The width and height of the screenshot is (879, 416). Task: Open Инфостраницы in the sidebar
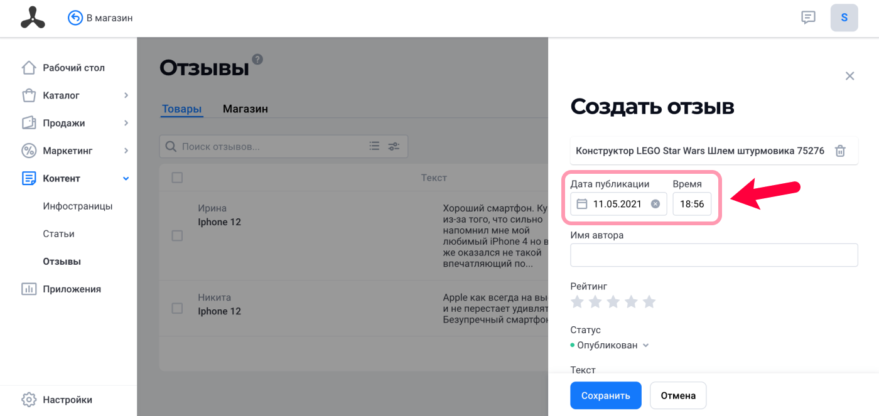coord(78,206)
